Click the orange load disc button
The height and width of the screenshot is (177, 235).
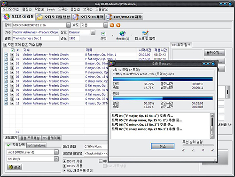tap(118, 25)
